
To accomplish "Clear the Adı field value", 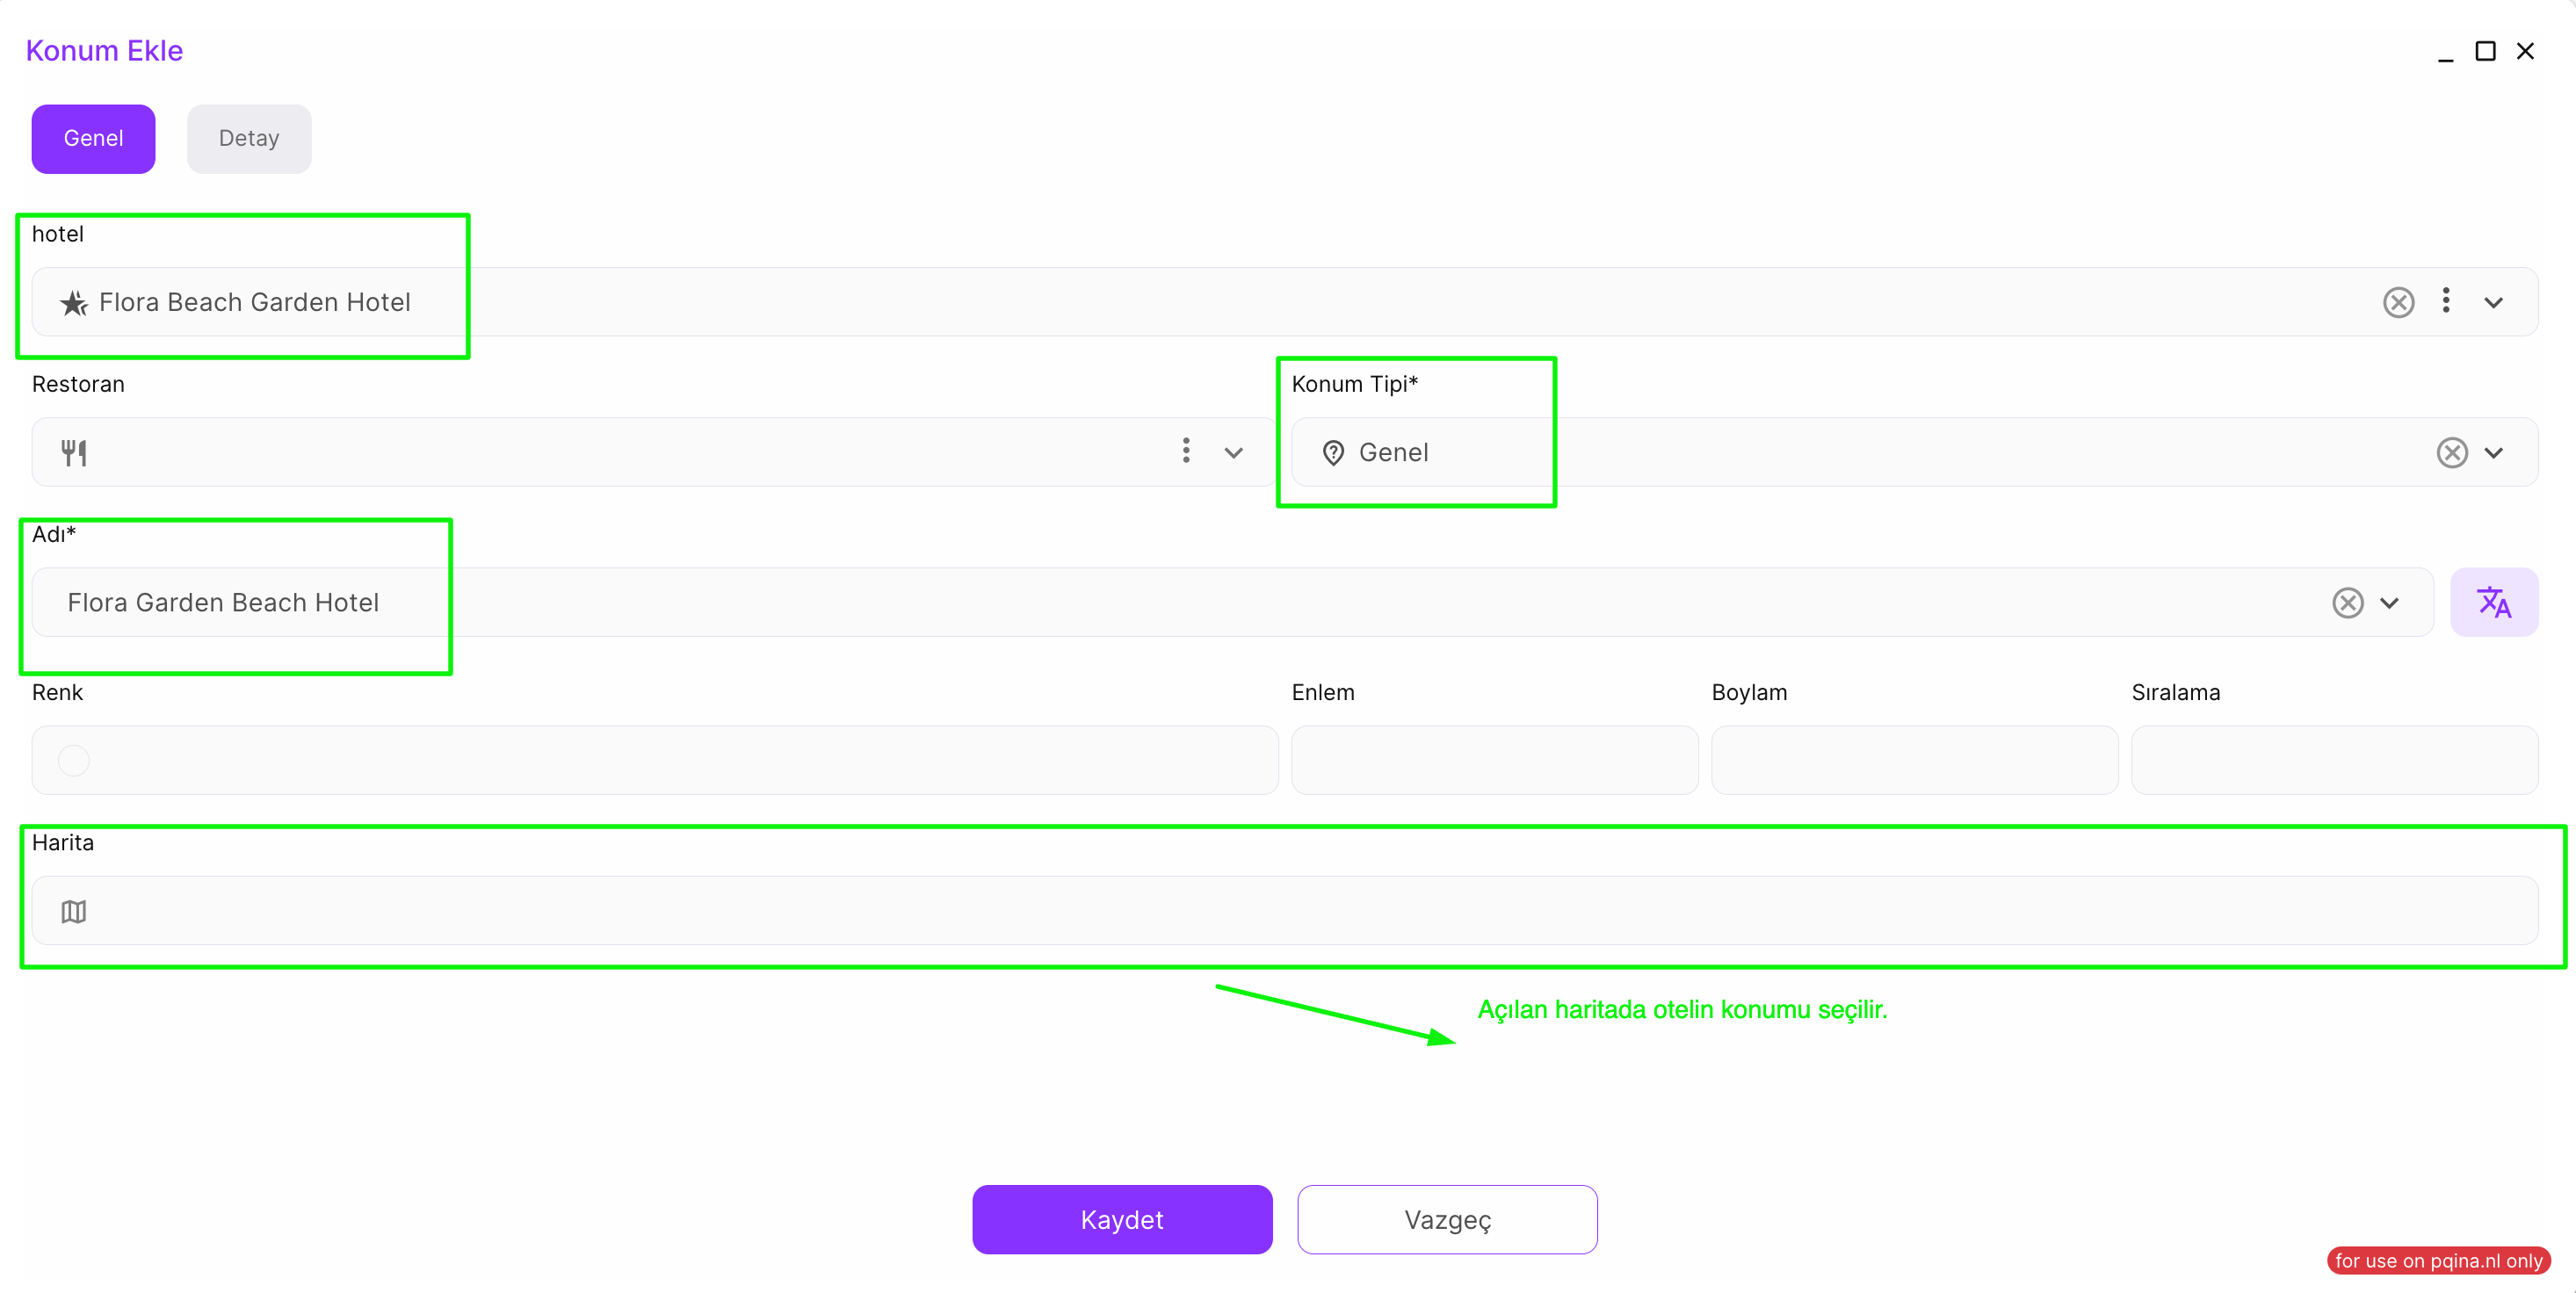I will [x=2347, y=603].
